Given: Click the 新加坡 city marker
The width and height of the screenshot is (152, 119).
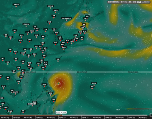Looking at the screenshot, I should [10, 111].
